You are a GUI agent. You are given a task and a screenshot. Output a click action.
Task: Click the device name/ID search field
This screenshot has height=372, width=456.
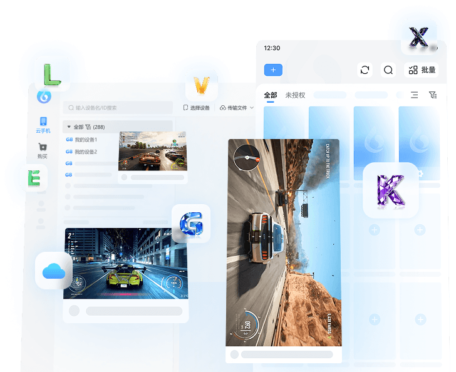(119, 108)
